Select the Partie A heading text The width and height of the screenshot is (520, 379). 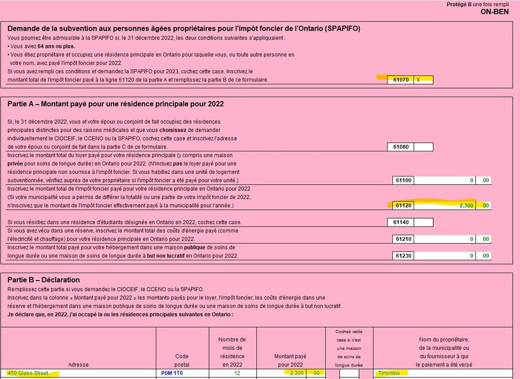pyautogui.click(x=115, y=104)
